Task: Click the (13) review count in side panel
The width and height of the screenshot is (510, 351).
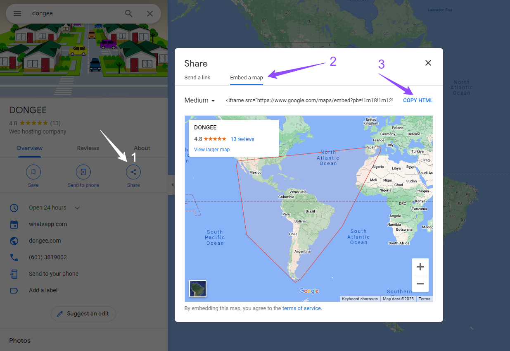Action: click(x=55, y=123)
